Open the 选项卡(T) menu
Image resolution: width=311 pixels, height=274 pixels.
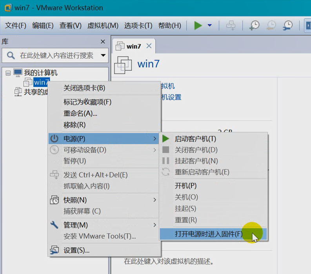[x=138, y=26]
